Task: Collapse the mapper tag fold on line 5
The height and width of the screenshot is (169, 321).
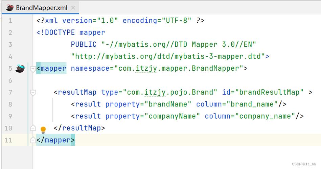Action: pyautogui.click(x=33, y=69)
